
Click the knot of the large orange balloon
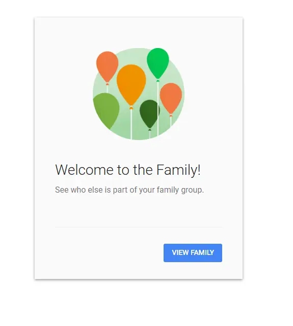[131, 107]
